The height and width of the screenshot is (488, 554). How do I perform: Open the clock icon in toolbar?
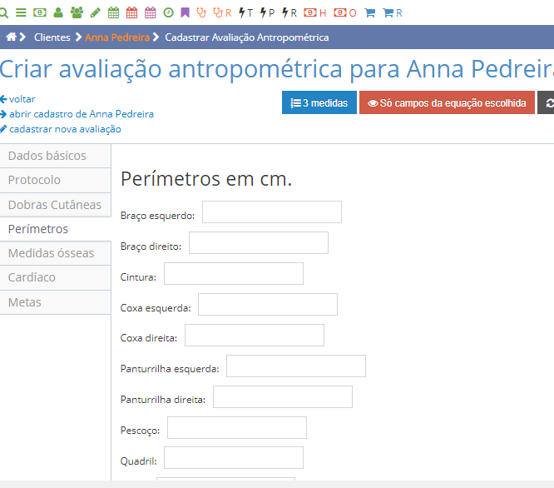(x=169, y=13)
